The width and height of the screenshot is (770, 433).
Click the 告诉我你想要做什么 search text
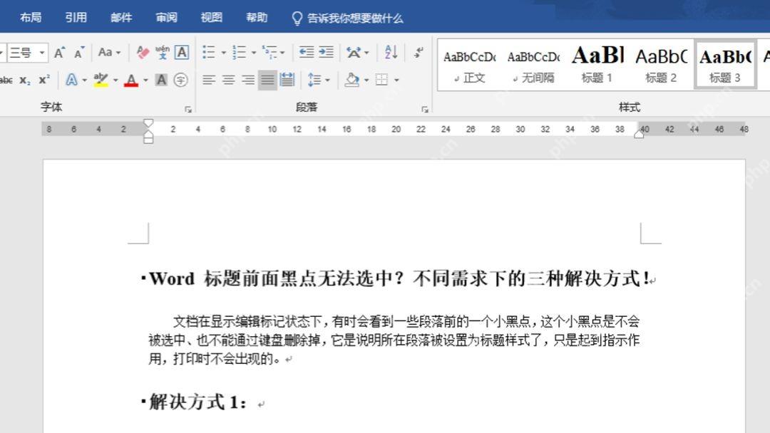(x=355, y=18)
